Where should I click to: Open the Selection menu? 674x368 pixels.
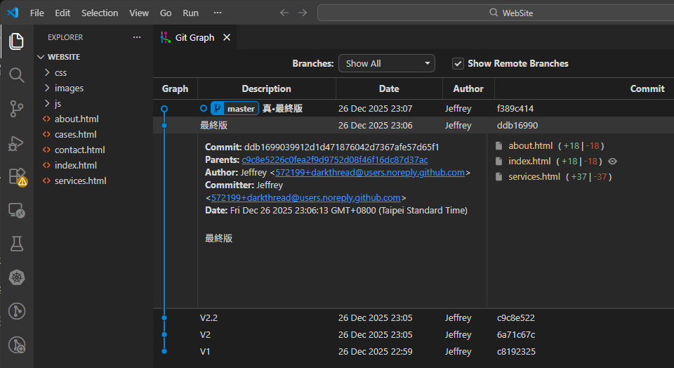point(100,13)
